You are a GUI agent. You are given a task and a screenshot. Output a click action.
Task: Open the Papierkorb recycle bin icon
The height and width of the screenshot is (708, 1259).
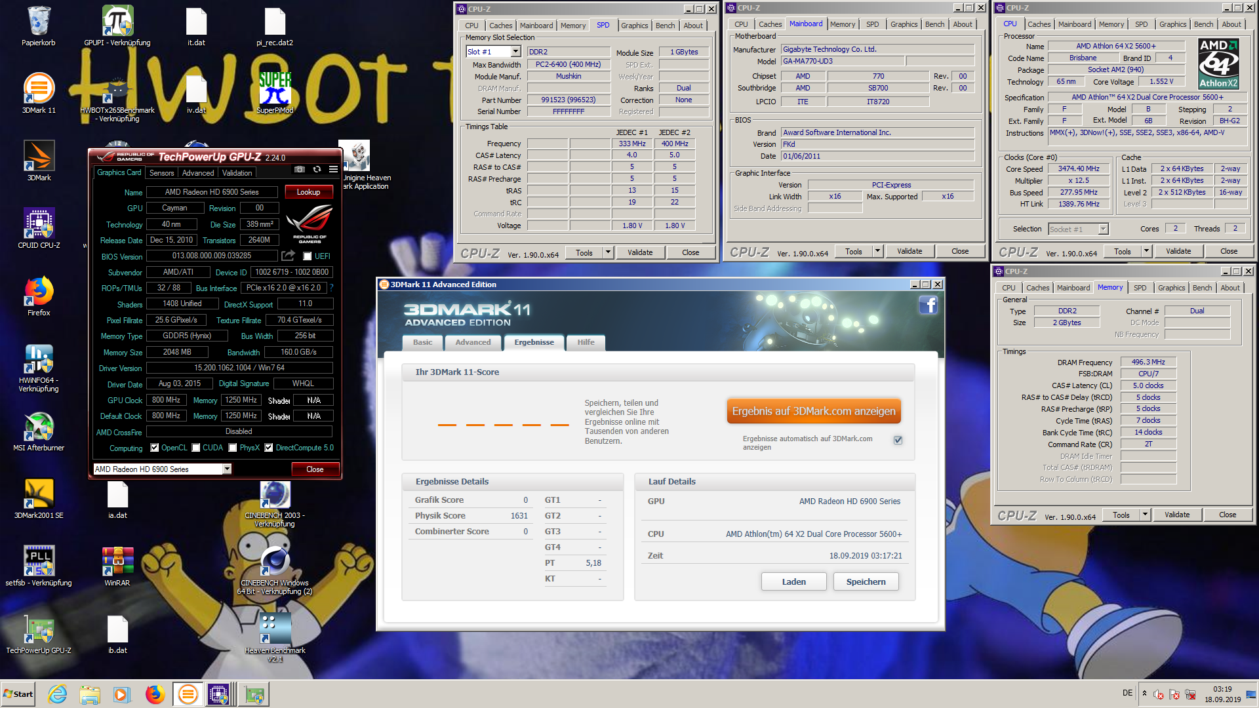tap(39, 26)
